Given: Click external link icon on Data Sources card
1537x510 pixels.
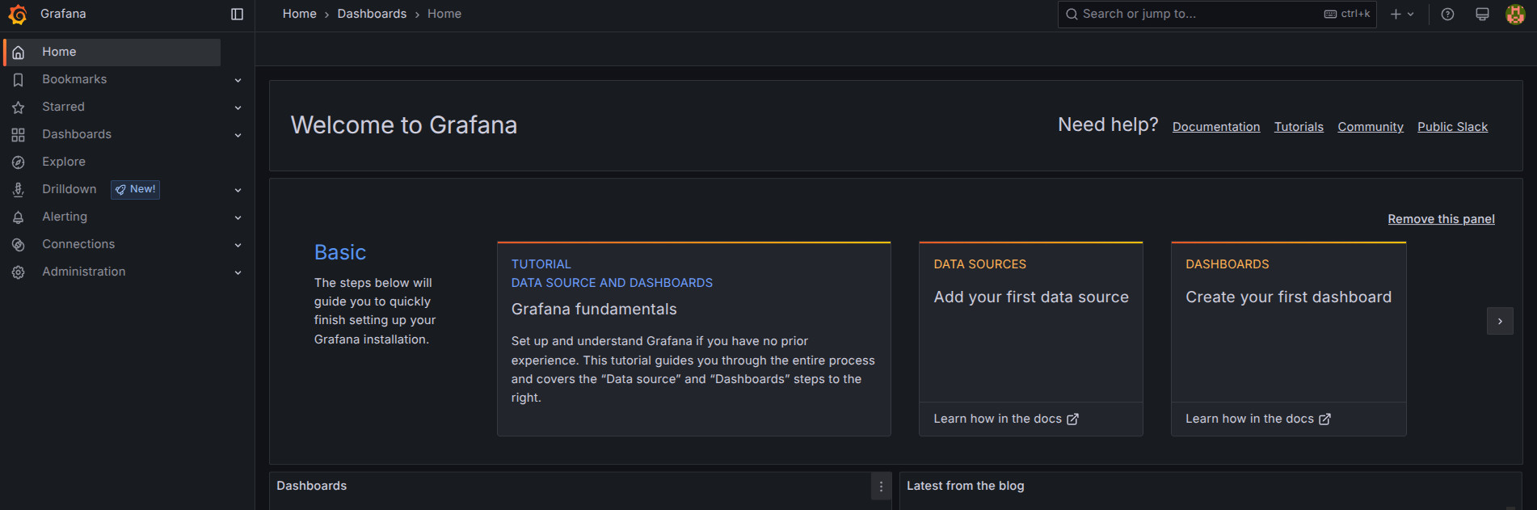Looking at the screenshot, I should (1072, 419).
